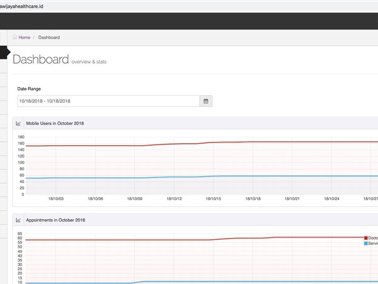Click the Dashboard breadcrumb text
The image size is (378, 284).
(x=49, y=37)
